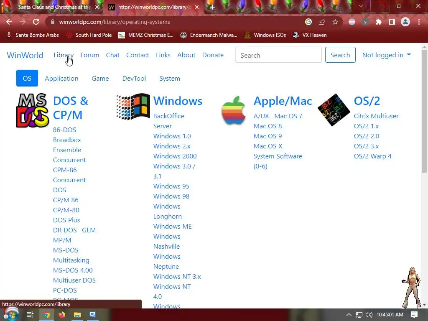Open the Windows Start button
Image resolution: width=428 pixels, height=321 pixels.
11,315
